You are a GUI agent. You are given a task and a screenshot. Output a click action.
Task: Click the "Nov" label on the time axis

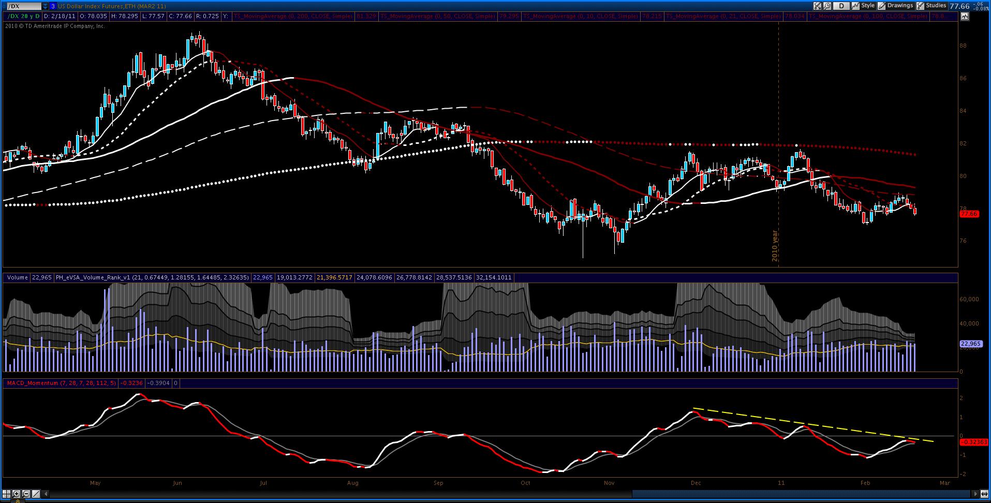609,483
